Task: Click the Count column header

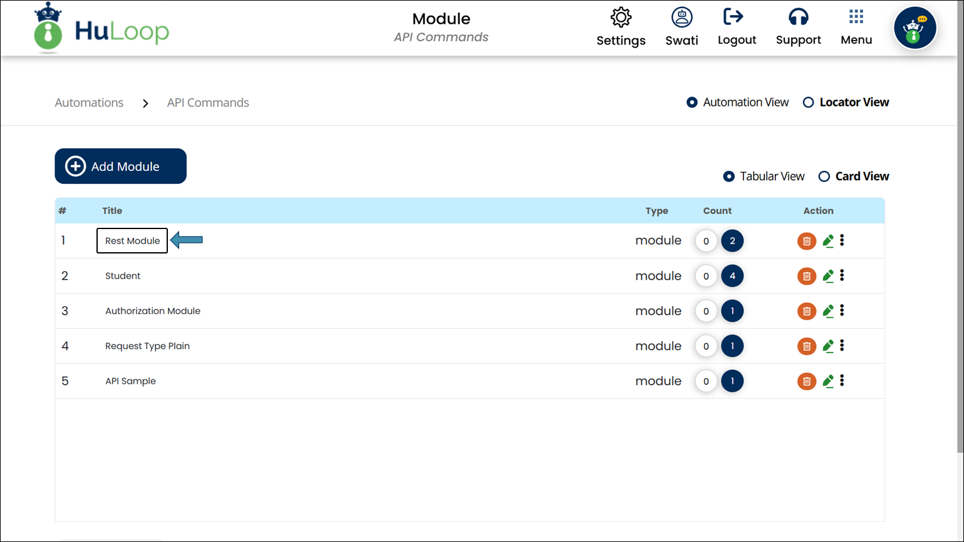Action: click(717, 211)
